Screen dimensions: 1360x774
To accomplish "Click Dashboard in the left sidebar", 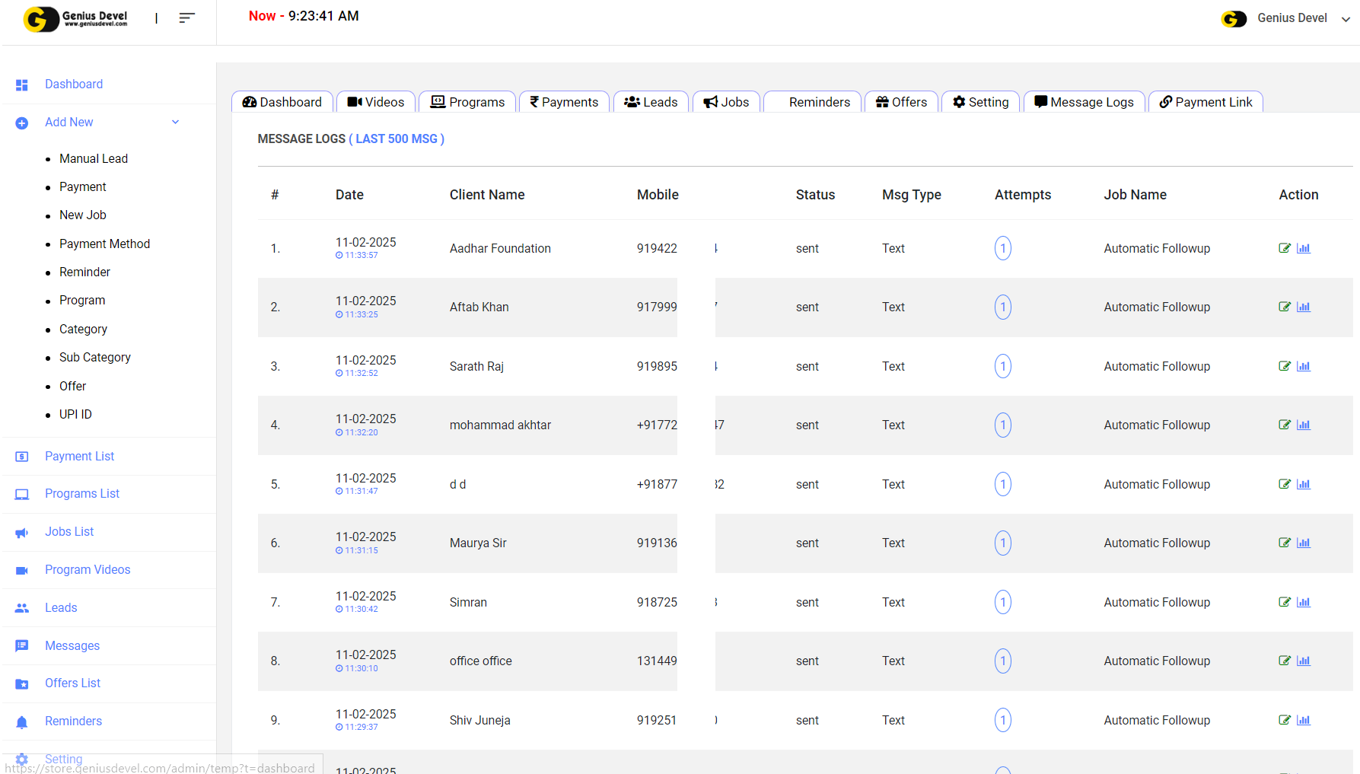I will 74,84.
